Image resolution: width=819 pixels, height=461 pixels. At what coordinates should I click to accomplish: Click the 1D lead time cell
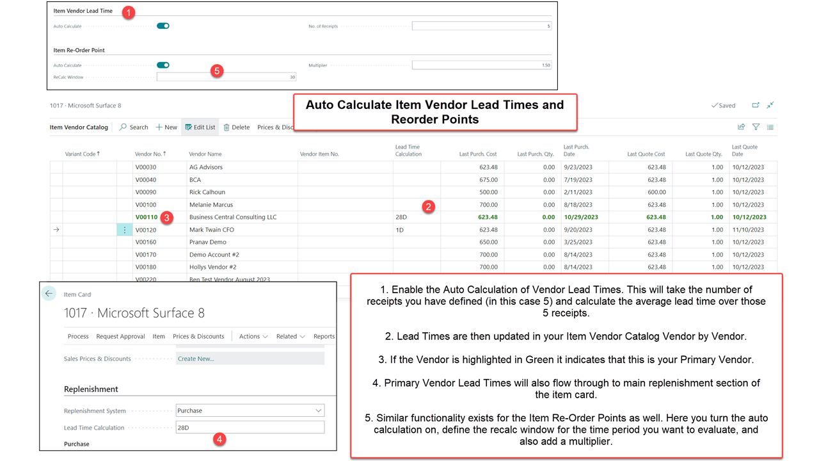click(399, 230)
